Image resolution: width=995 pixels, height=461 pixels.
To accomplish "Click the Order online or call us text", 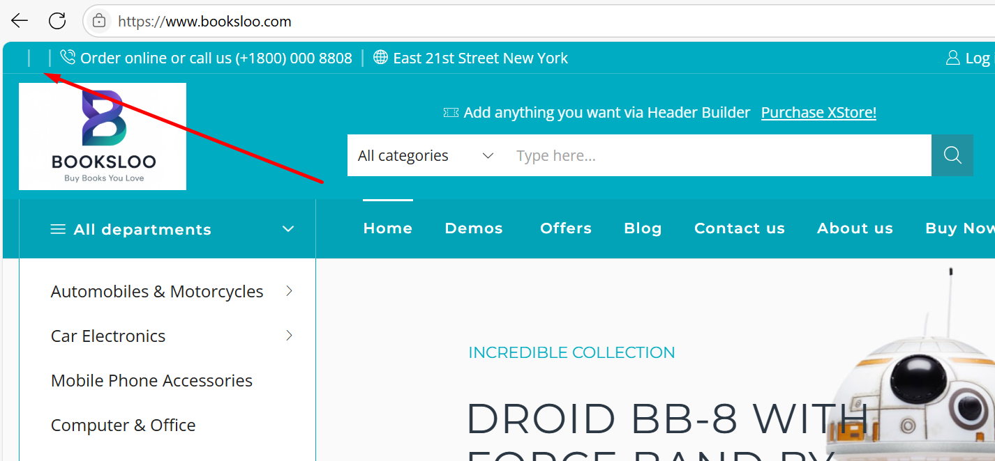I will coord(216,58).
